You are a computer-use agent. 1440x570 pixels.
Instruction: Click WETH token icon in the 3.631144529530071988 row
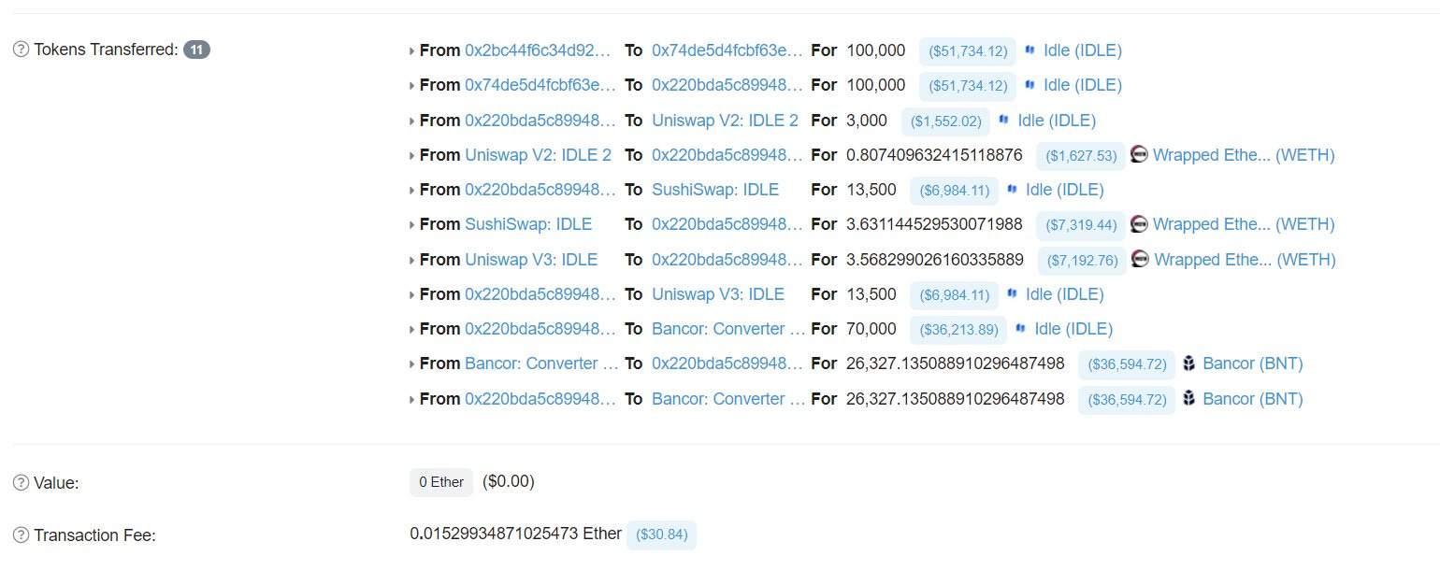pos(1139,224)
